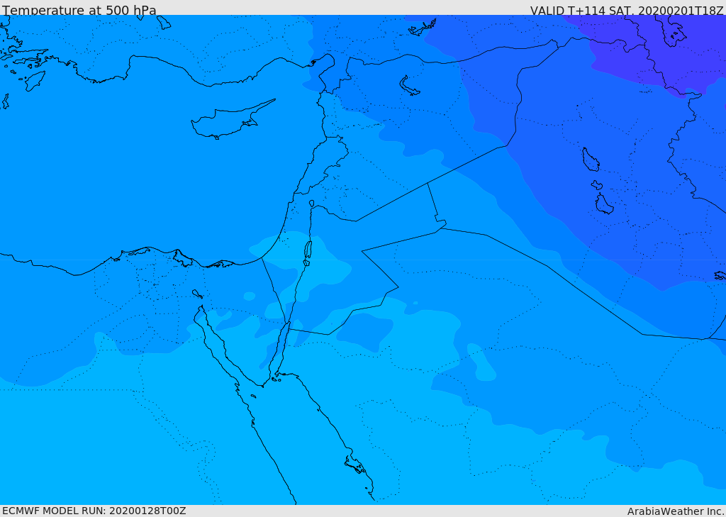
Task: Click the 'VALID T+114 SAT. 20200201T18Z' label
Action: point(627,10)
